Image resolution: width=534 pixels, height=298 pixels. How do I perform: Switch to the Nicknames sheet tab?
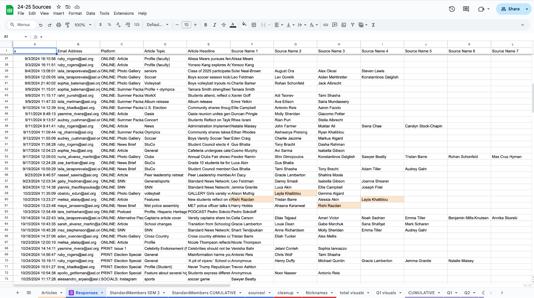tap(316, 293)
